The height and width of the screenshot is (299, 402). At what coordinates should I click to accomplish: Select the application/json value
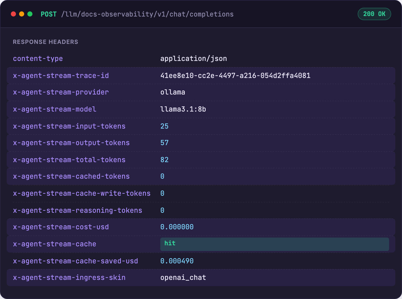[194, 59]
